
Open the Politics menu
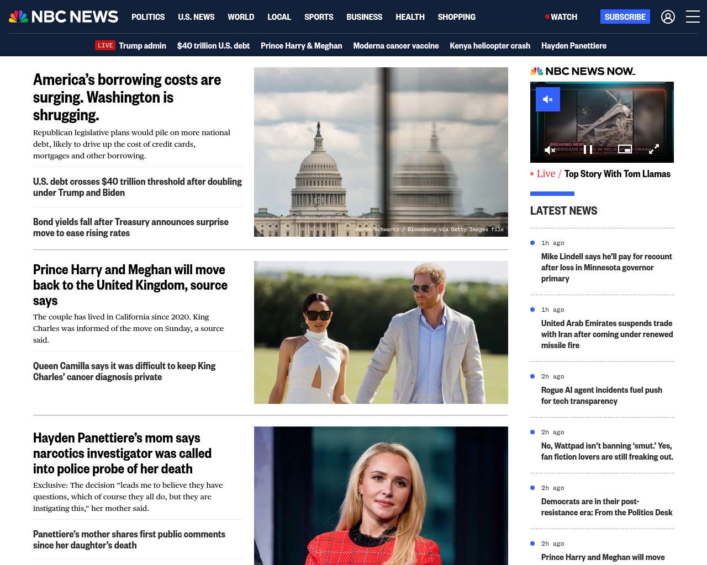[148, 17]
